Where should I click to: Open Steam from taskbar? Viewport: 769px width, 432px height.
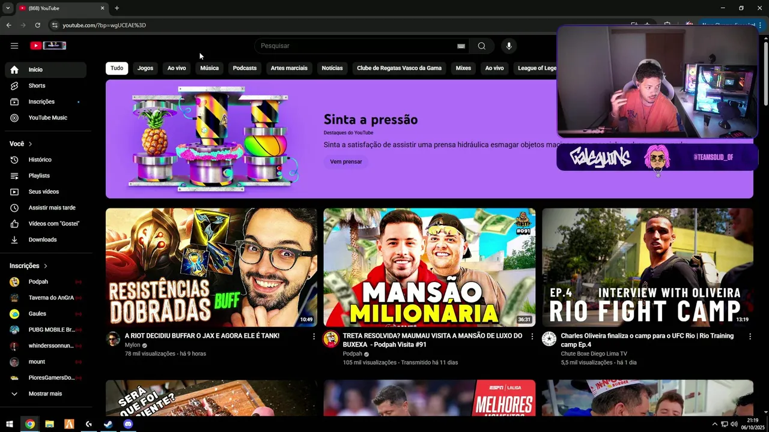click(108, 424)
